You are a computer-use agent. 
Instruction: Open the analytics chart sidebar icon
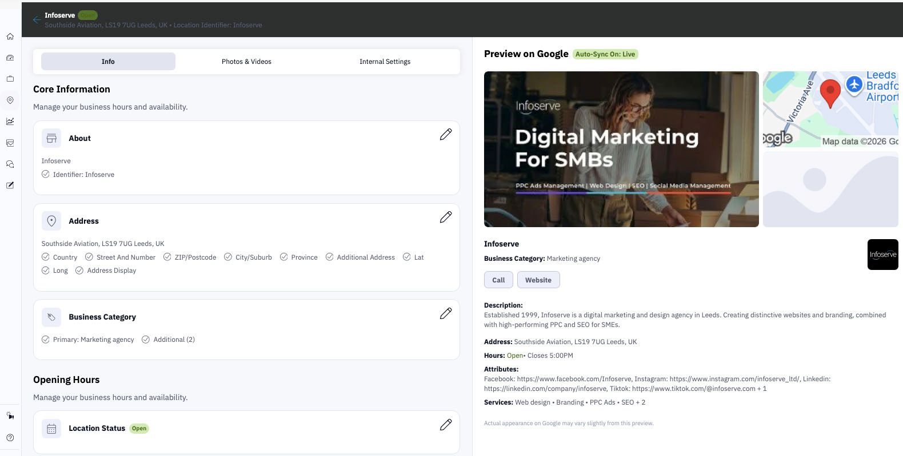tap(10, 121)
